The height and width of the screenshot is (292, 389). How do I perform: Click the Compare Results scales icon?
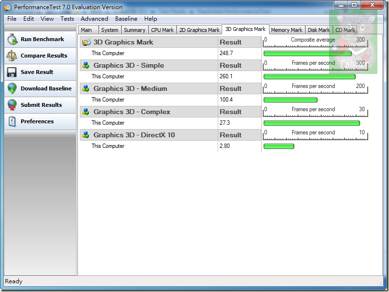[12, 56]
